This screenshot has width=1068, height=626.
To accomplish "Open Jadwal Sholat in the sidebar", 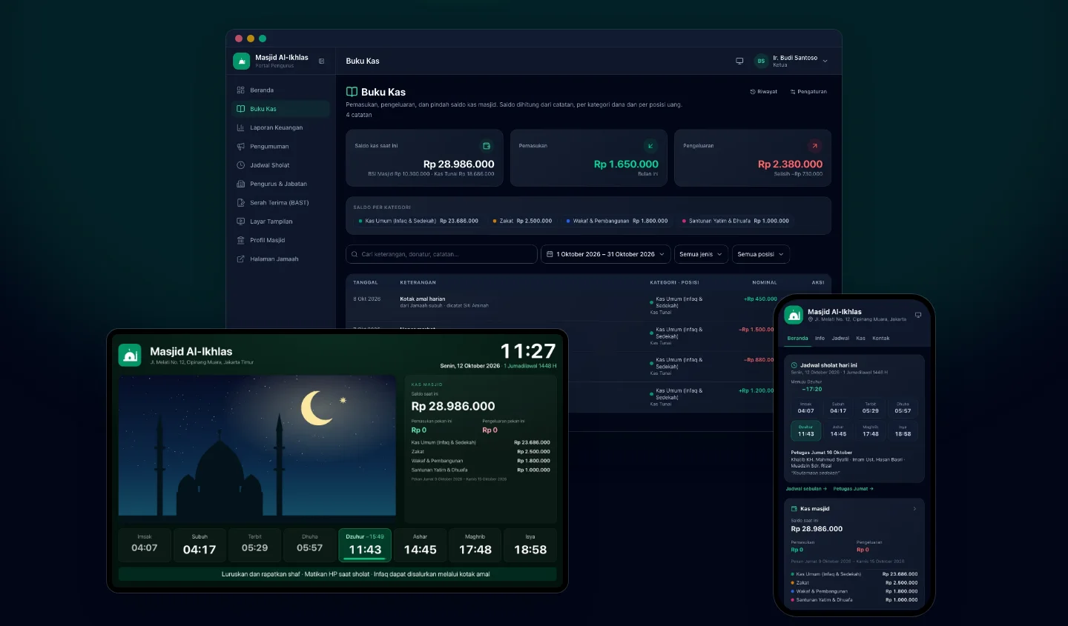I will point(281,165).
